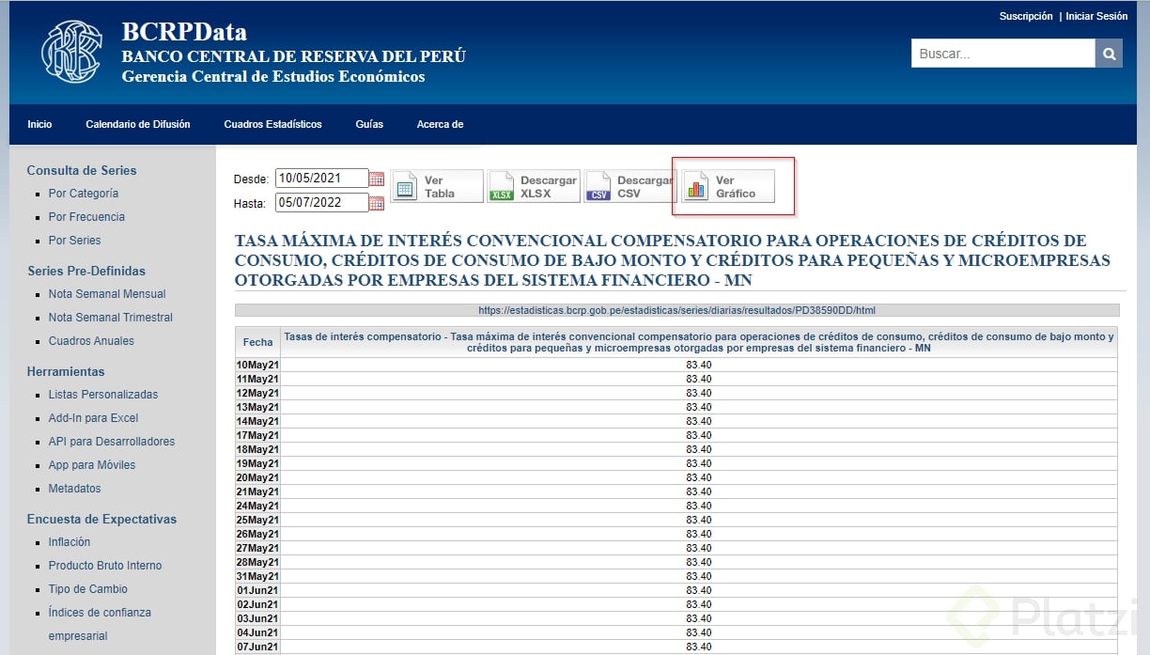Viewport: 1150px width, 655px height.
Task: Click the search magnifying glass icon
Action: coord(1109,53)
